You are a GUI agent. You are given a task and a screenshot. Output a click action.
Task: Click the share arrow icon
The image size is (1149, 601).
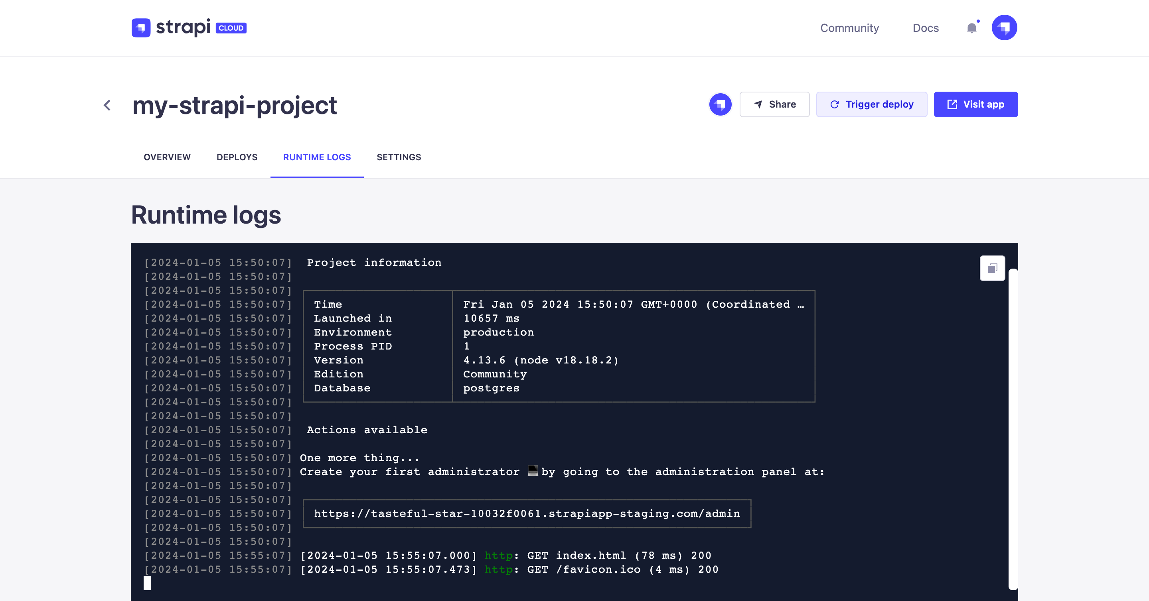(x=758, y=104)
